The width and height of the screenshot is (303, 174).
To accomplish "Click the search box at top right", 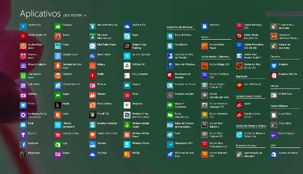I will [284, 14].
